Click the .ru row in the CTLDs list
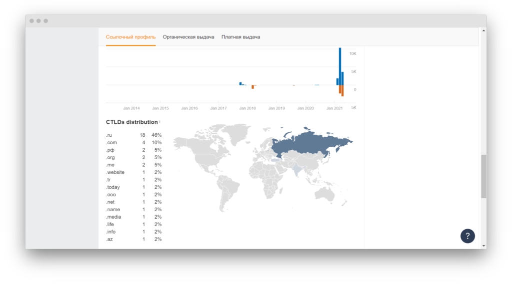 coord(133,135)
